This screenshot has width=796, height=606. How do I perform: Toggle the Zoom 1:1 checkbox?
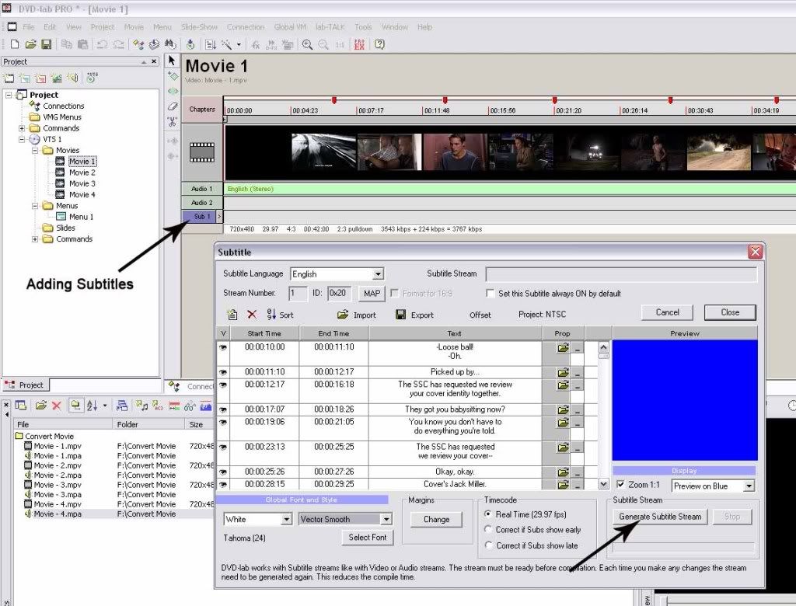click(620, 484)
